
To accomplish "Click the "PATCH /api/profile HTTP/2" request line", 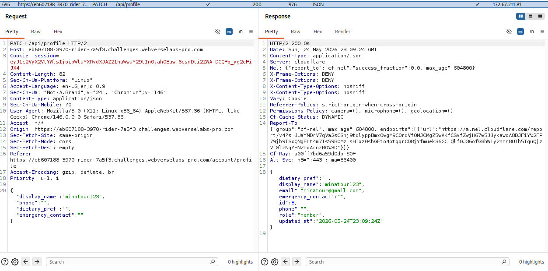I will coord(49,43).
